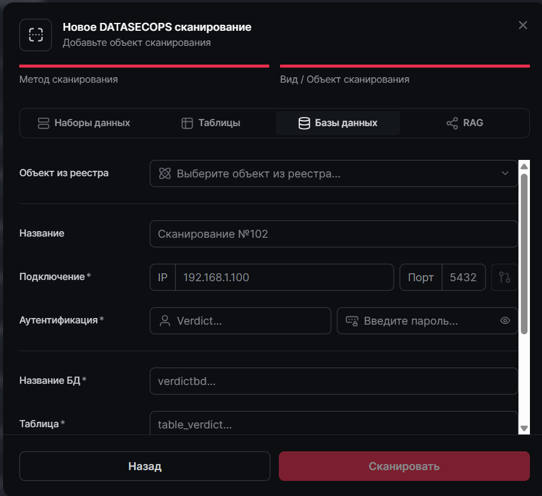Toggle password visibility eye icon
Screen dimensions: 542x496
[x=505, y=320]
